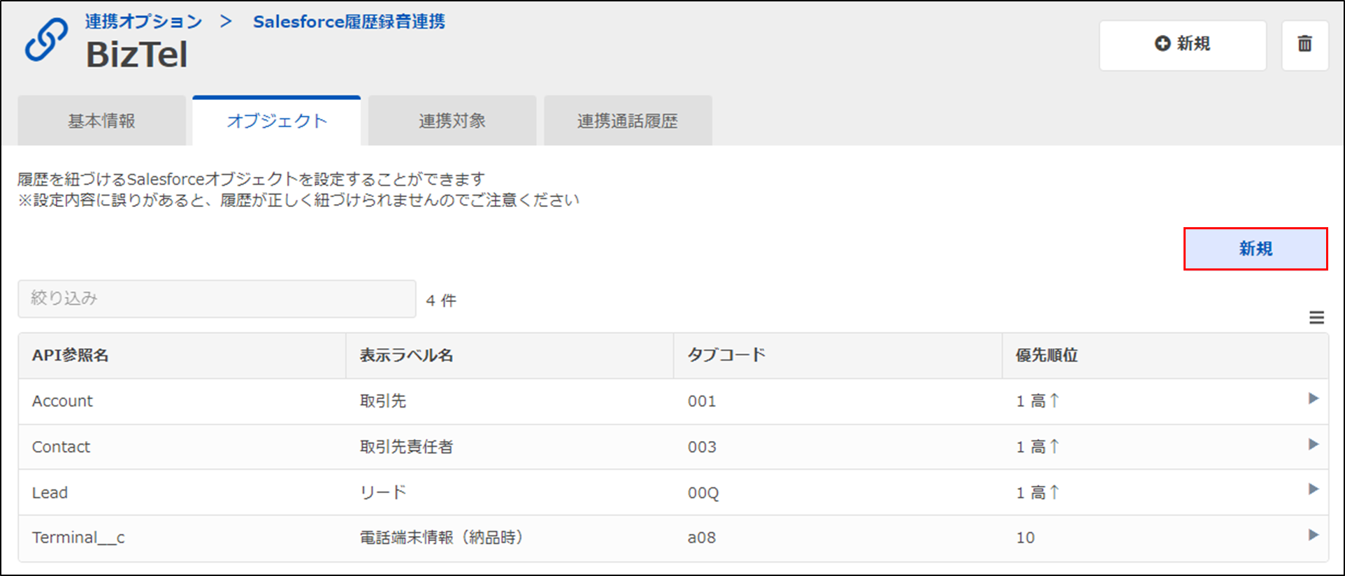
Task: Click tab code 00Q
Action: click(703, 493)
